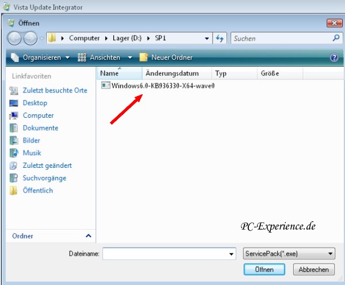Expand the Ordner folder pane
Viewport: 345px width, 285px height.
88,236
